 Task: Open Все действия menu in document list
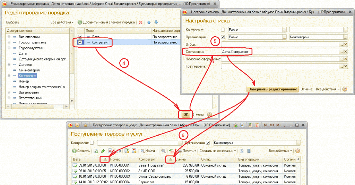280,151
